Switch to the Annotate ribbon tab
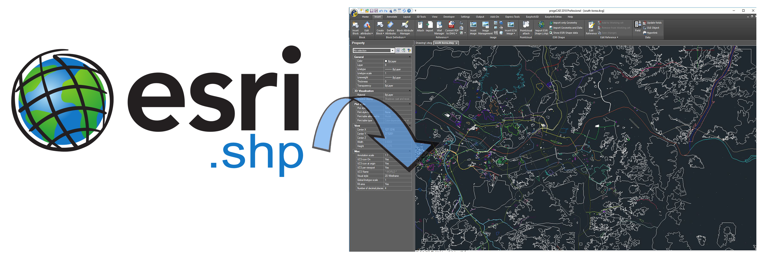Viewport: 765px width, 259px height. [392, 17]
